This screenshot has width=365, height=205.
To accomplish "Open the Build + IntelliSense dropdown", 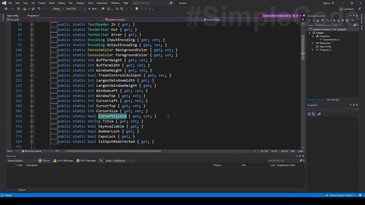I will [x=119, y=161].
